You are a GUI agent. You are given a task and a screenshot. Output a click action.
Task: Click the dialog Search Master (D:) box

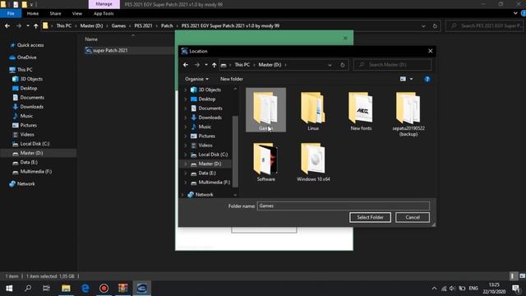pos(393,65)
